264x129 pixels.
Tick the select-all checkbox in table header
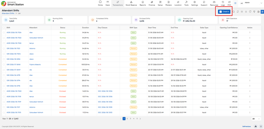(x=4, y=27)
